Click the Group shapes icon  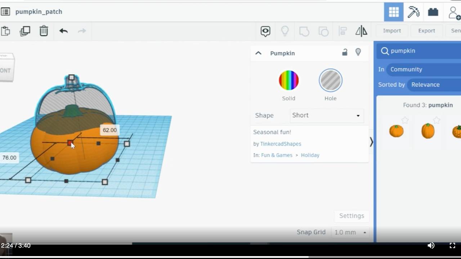coord(304,31)
